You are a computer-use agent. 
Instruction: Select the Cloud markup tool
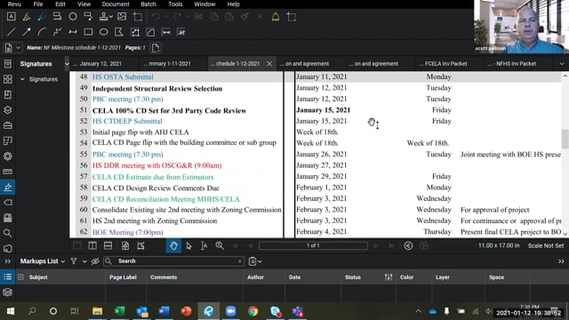pyautogui.click(x=73, y=17)
